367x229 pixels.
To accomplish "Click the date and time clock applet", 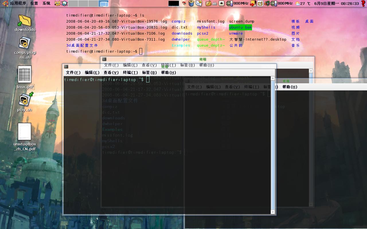I will 337,3.
